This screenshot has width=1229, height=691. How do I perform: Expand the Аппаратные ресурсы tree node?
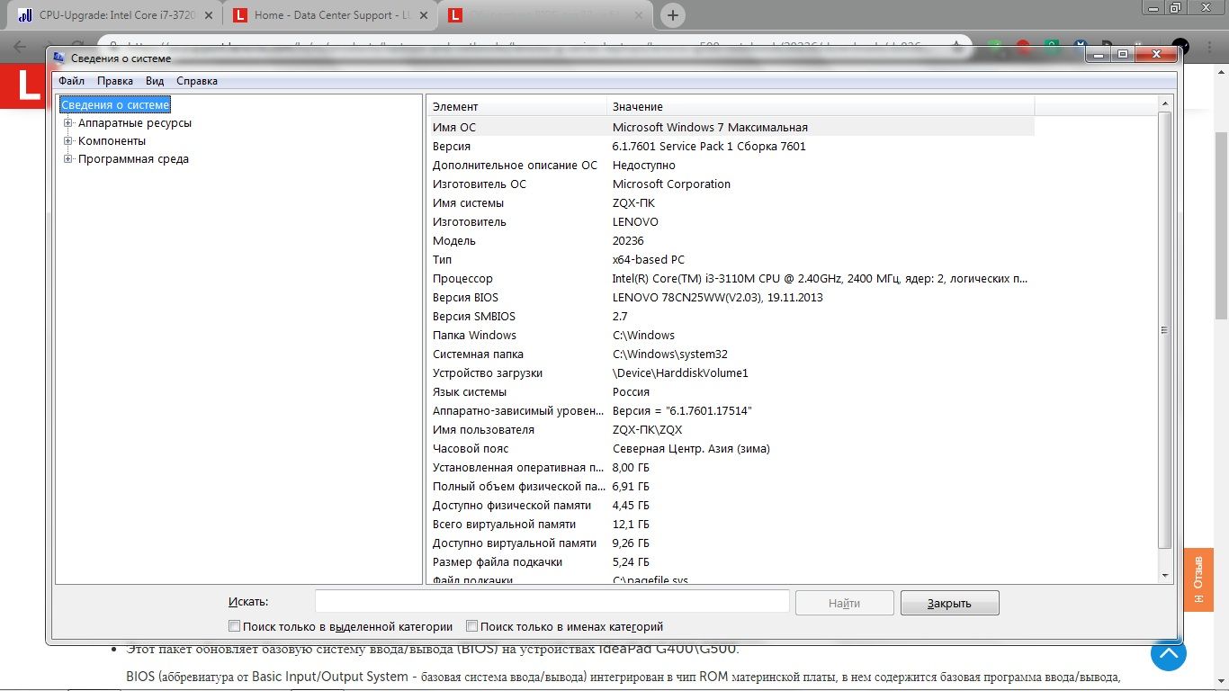coord(67,123)
